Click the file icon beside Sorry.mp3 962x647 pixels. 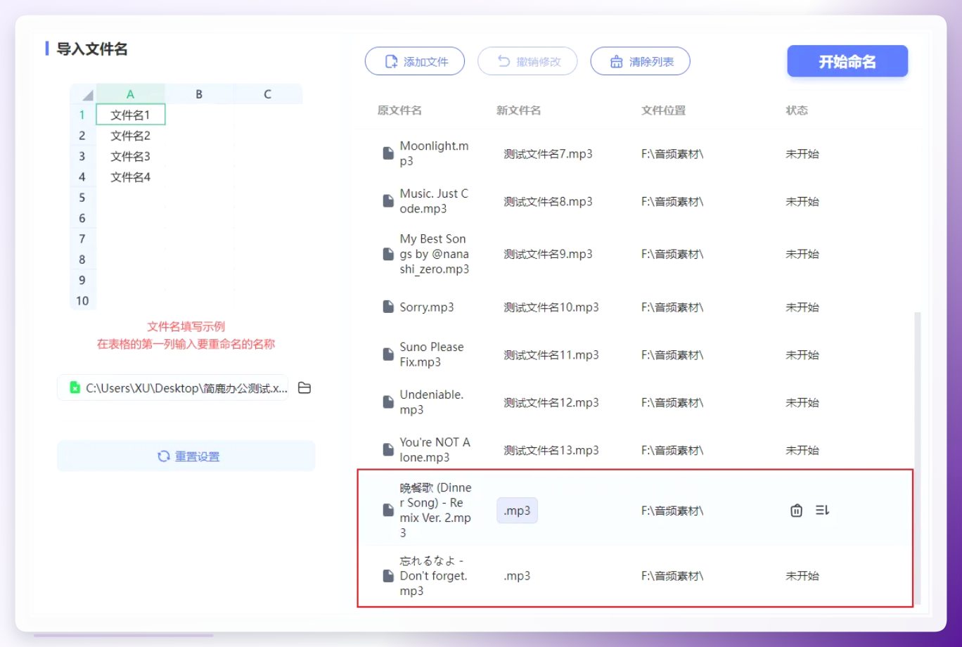[x=388, y=307]
